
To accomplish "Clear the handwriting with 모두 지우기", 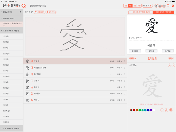I will (51, 12).
